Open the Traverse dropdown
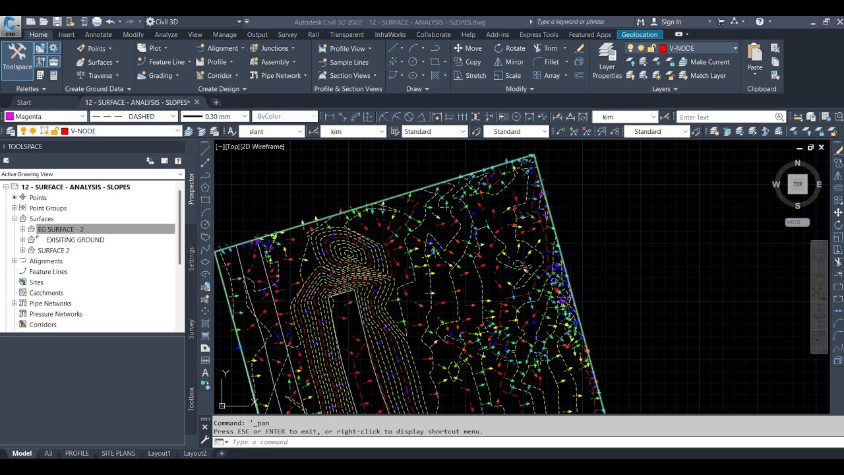Viewport: 844px width, 475px height. [x=98, y=76]
